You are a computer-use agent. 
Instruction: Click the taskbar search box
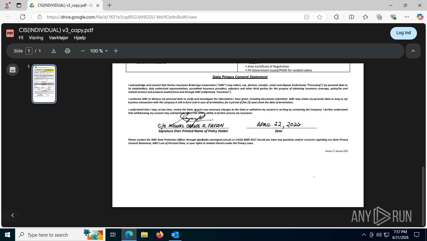[x=60, y=235]
